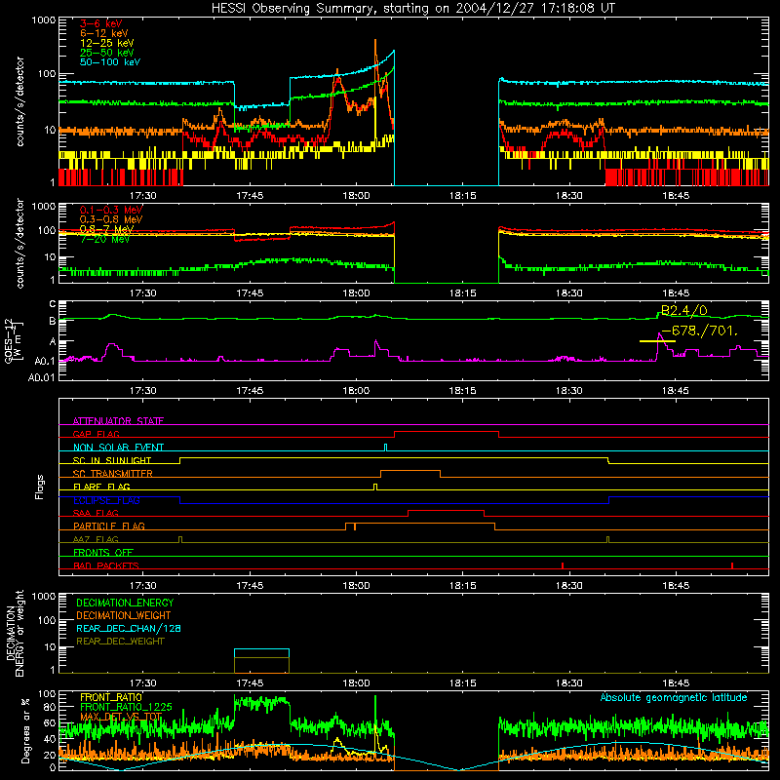
Task: Select the 50-100 keV legend label
Action: (x=110, y=62)
